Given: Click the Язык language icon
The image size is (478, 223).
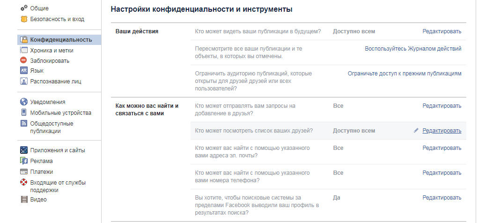Looking at the screenshot, I should (x=24, y=71).
